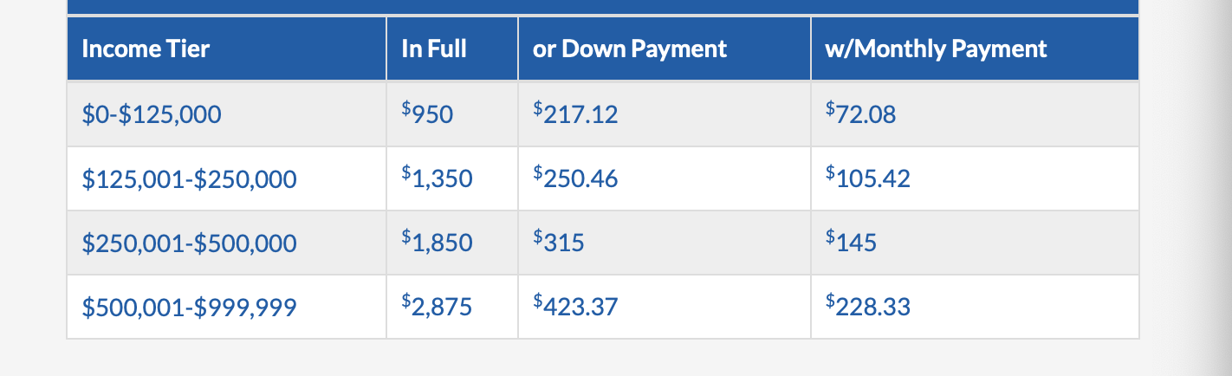Image resolution: width=1232 pixels, height=376 pixels.
Task: Click the $228.33 monthly payment value
Action: tap(868, 306)
